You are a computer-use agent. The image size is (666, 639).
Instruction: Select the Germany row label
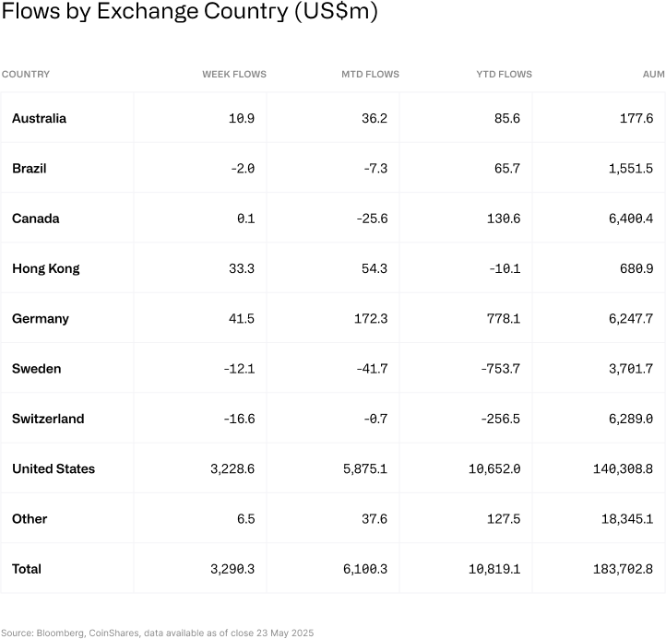tap(41, 318)
